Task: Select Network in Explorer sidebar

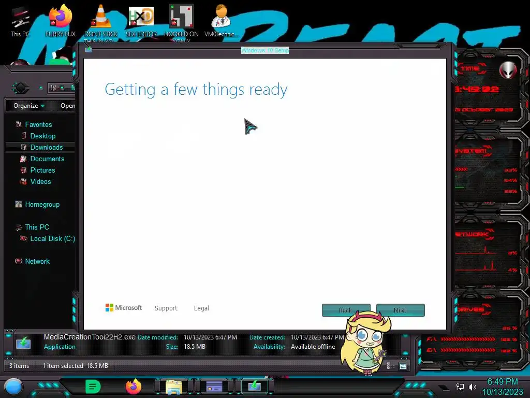Action: [x=37, y=261]
